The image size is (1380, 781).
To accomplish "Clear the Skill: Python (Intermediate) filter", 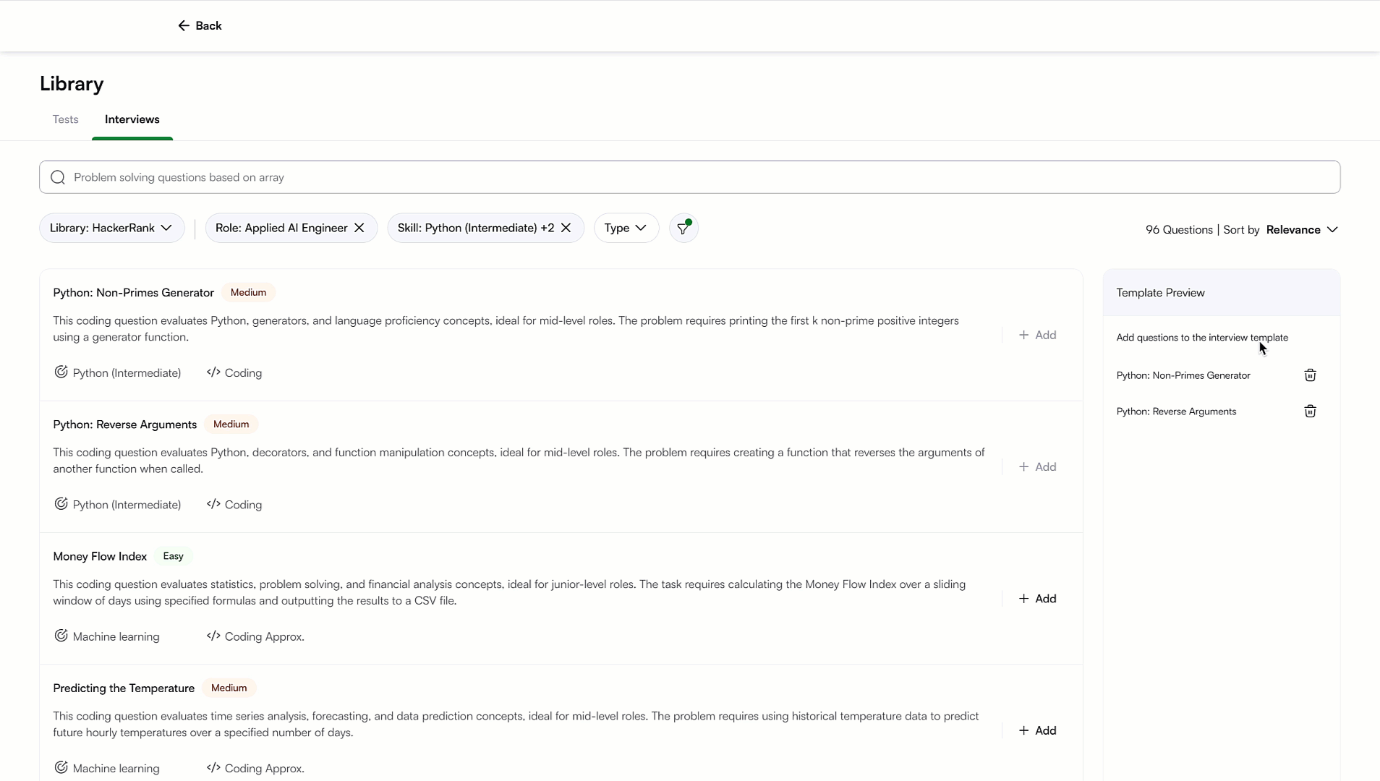I will coord(566,228).
